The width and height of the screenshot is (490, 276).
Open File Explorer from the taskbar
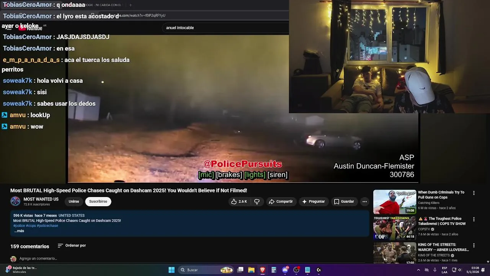point(252,270)
